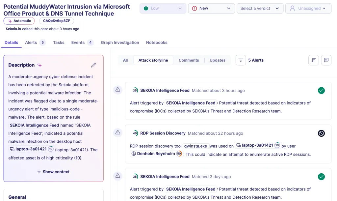The image size is (337, 201).
Task: Click the comment bubble icon
Action: click(x=326, y=60)
